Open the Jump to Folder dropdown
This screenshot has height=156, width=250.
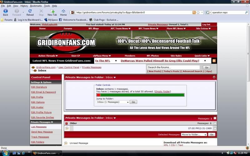click(x=113, y=102)
